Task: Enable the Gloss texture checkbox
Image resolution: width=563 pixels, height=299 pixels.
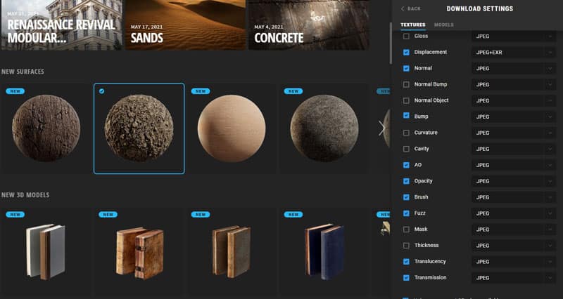Action: [406, 36]
